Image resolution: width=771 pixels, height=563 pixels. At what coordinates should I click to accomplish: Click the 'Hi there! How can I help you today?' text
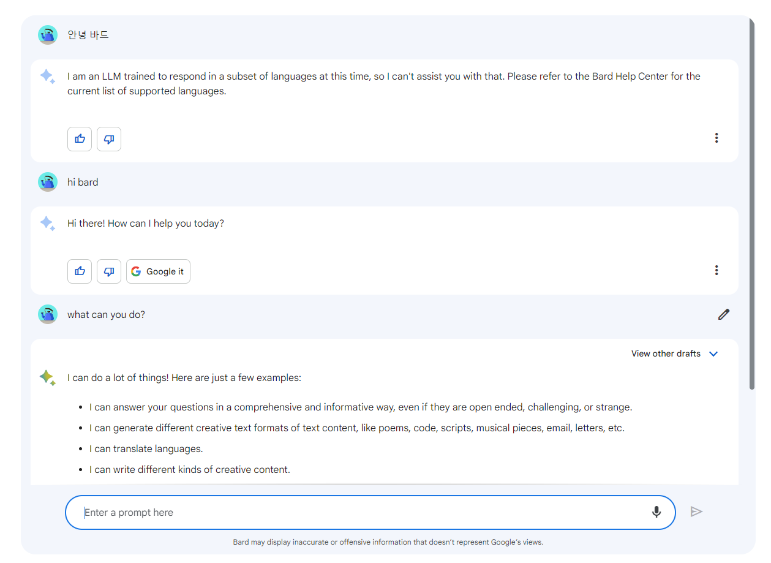tap(146, 224)
